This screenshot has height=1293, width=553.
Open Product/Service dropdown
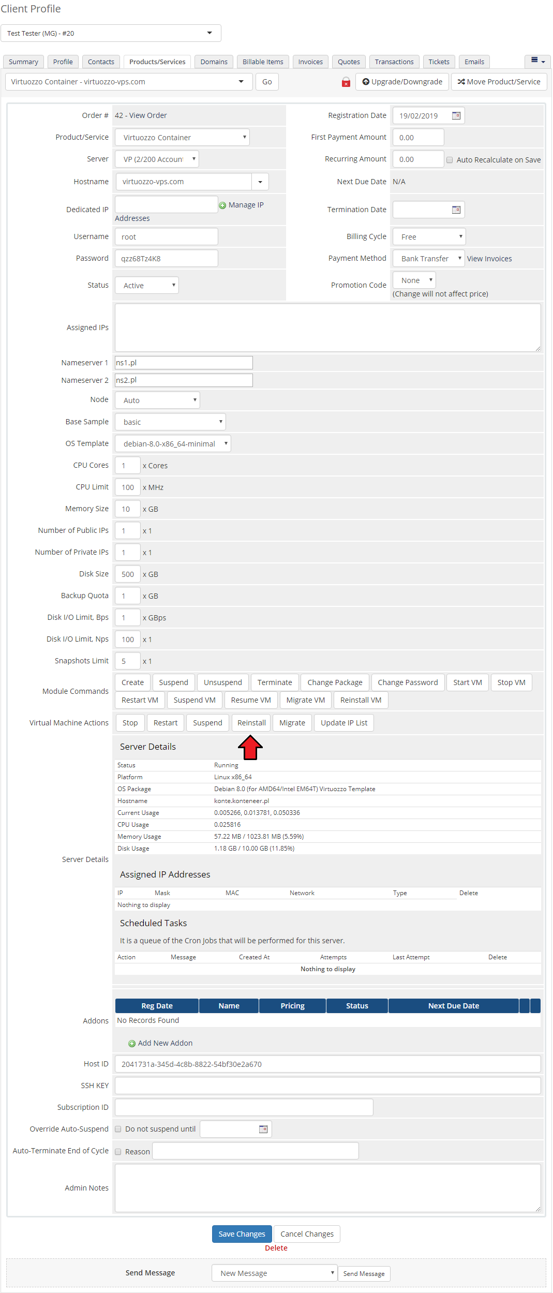[182, 137]
